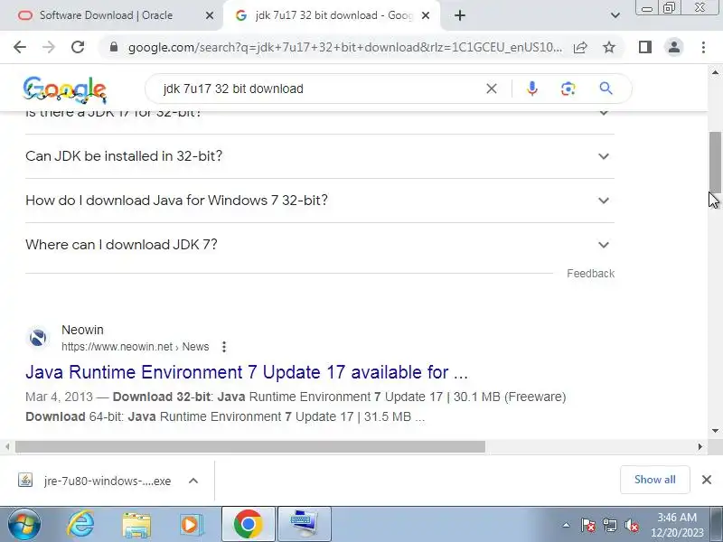
Task: Open the volume tray icon
Action: pyautogui.click(x=631, y=525)
